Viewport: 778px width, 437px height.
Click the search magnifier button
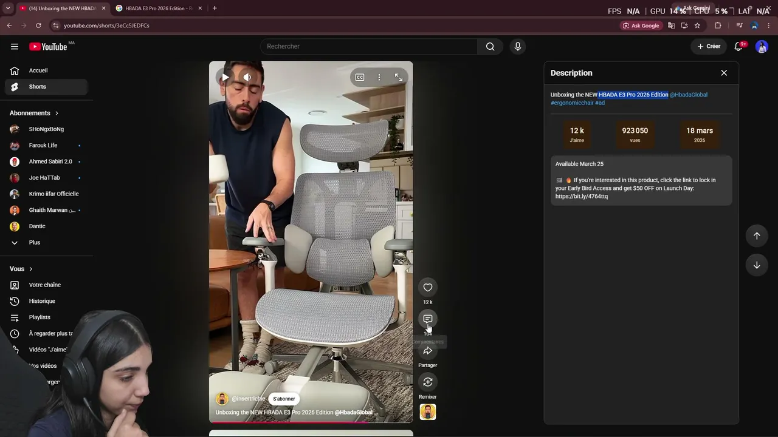pos(490,47)
